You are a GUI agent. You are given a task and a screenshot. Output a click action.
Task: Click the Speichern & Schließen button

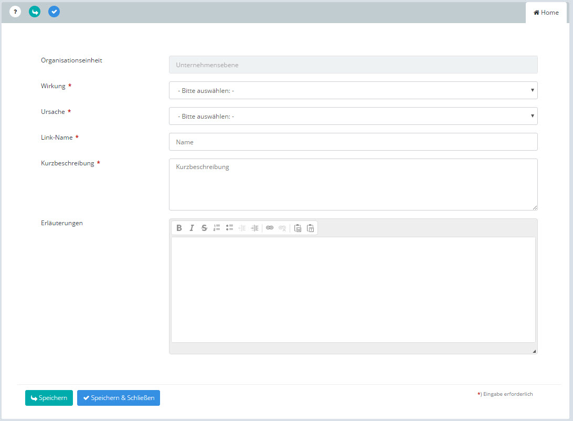click(x=119, y=398)
